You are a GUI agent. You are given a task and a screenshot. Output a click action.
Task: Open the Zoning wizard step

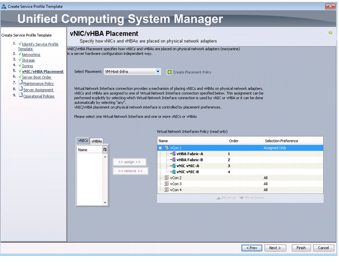click(27, 66)
